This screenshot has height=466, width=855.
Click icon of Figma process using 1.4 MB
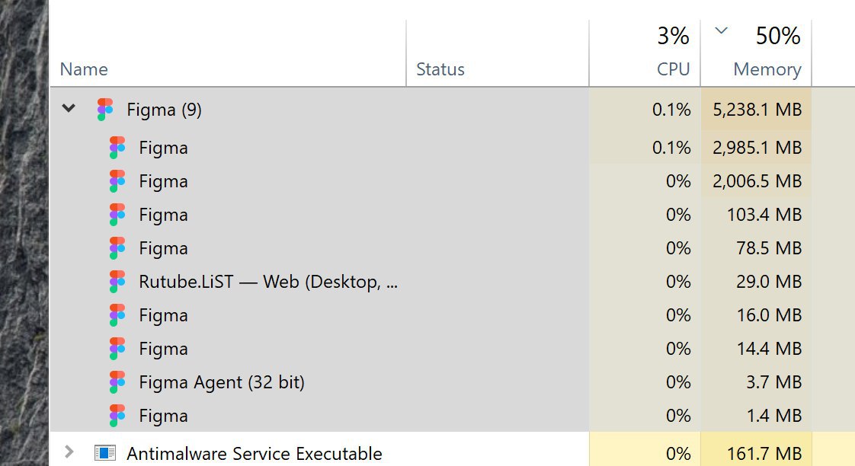click(x=117, y=416)
